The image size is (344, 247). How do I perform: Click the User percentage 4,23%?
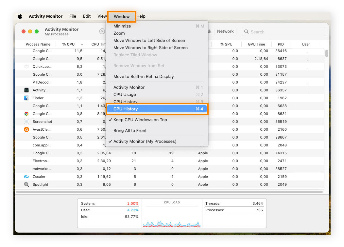coord(133,210)
